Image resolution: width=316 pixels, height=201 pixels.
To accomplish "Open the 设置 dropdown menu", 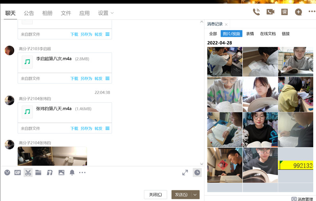I will [x=106, y=13].
